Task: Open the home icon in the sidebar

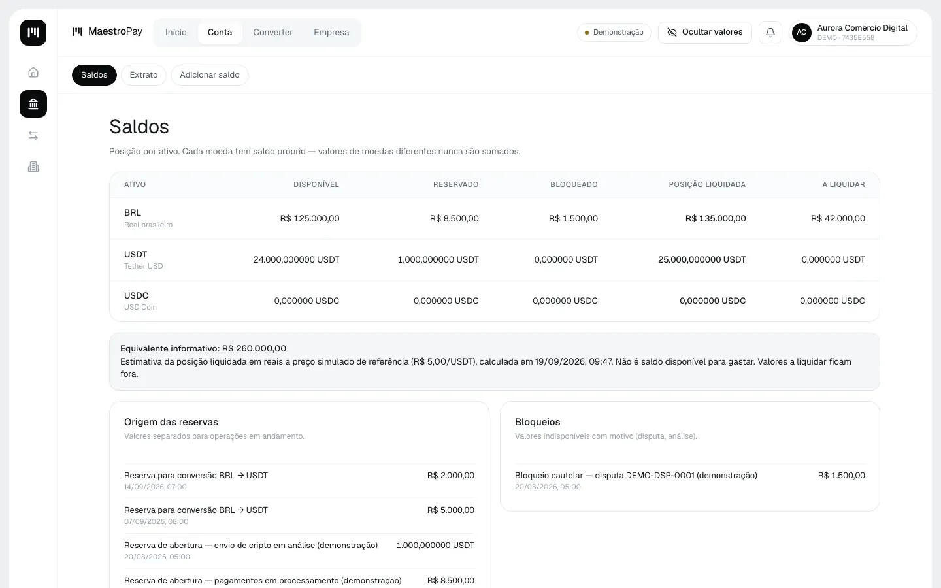Action: 33,73
